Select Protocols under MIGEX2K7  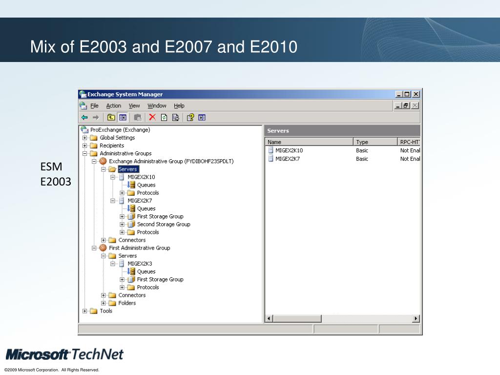click(147, 232)
